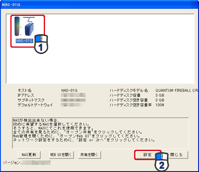
Task: Click the QUANTUM FIREBALL disk model value
Action: click(177, 91)
